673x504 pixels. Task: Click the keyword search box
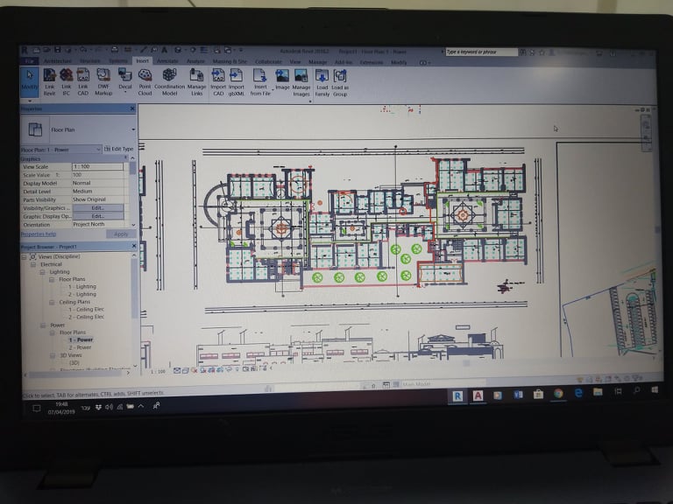pyautogui.click(x=481, y=52)
